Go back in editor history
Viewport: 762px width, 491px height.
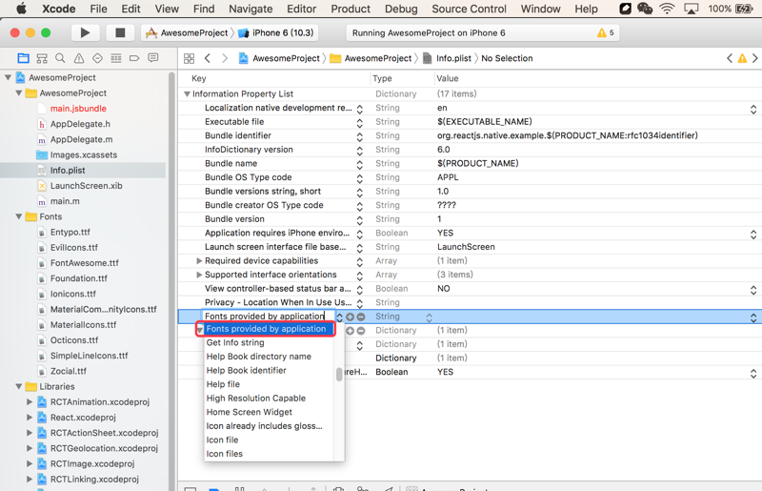tap(208, 58)
